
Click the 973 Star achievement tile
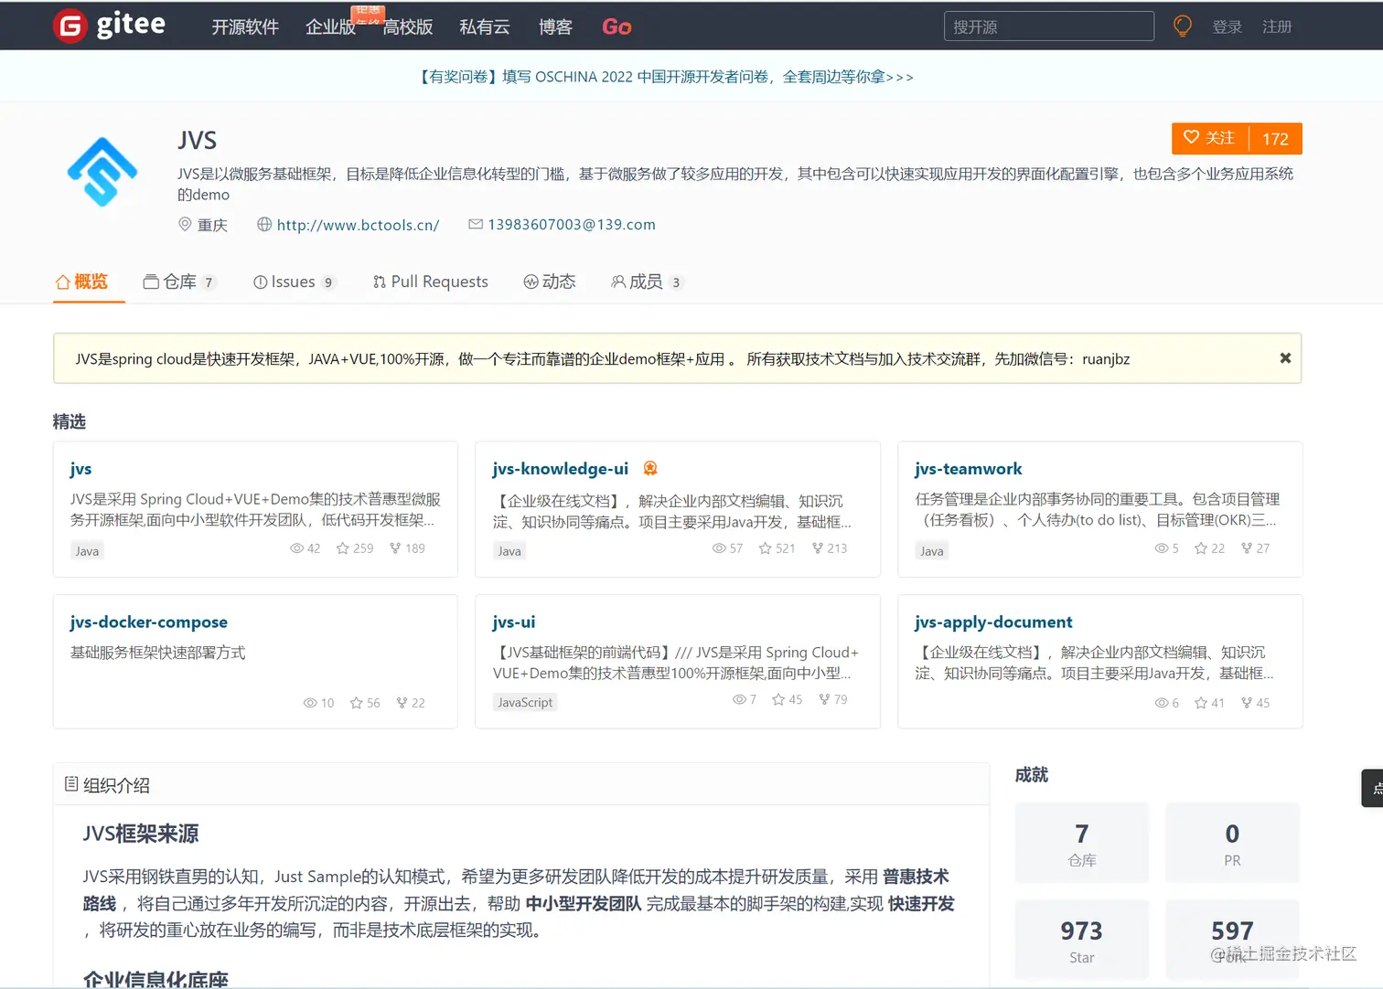coord(1082,940)
